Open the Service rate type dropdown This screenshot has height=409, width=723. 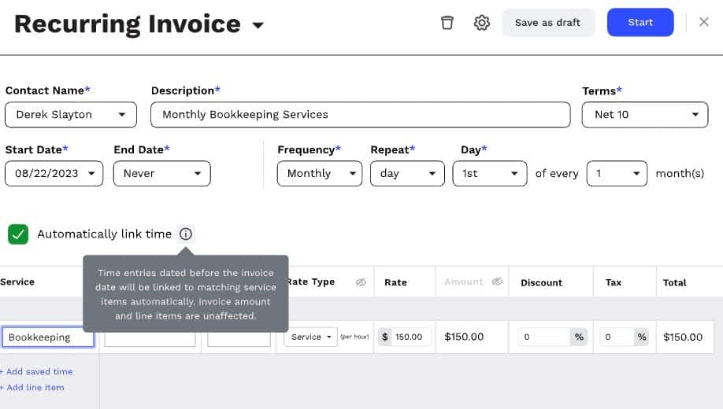(x=310, y=337)
